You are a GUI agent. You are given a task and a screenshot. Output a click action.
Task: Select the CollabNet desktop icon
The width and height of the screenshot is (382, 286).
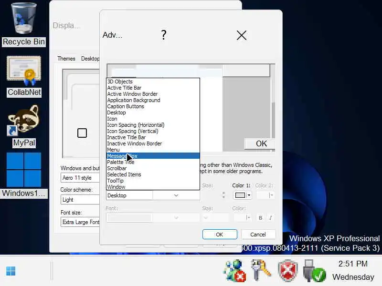coord(24,76)
